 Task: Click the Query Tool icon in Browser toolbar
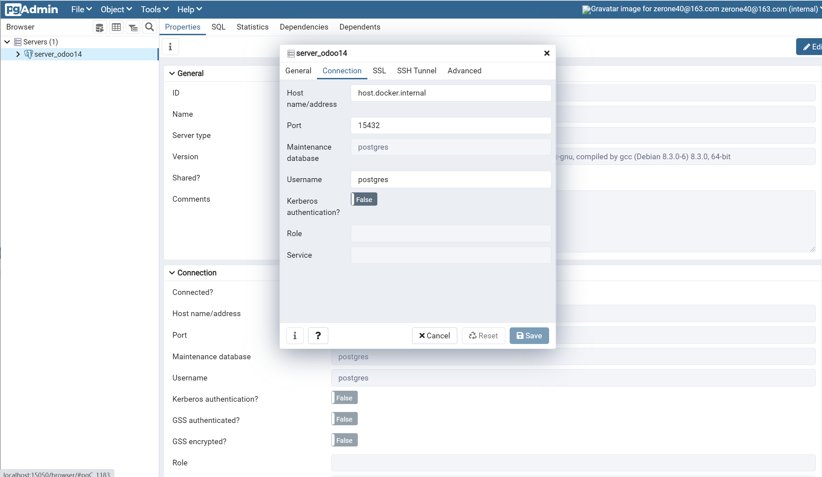pyautogui.click(x=99, y=27)
